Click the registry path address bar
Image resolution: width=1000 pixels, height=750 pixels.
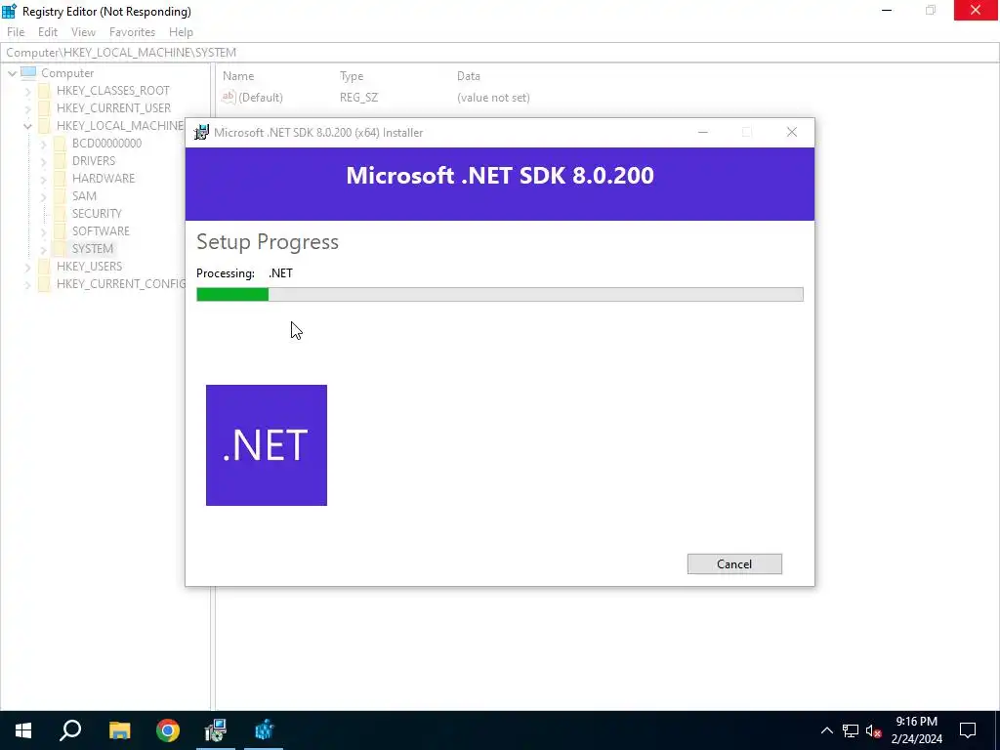point(500,53)
